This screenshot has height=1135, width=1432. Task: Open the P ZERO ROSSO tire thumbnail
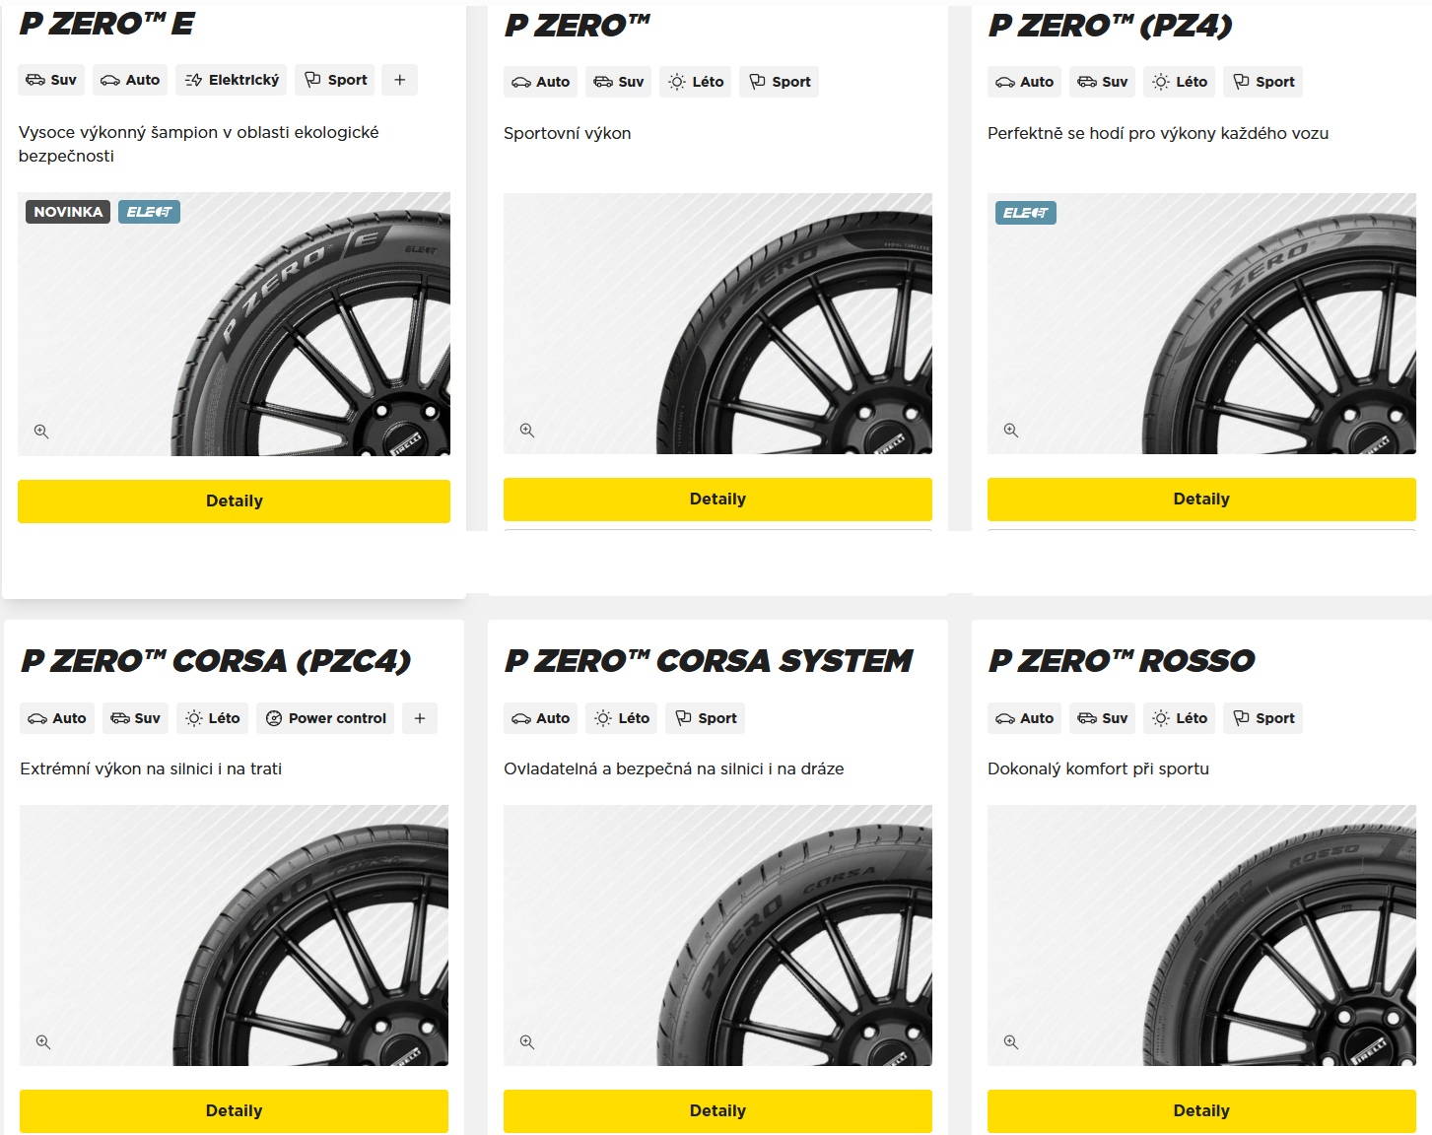[x=1201, y=935]
